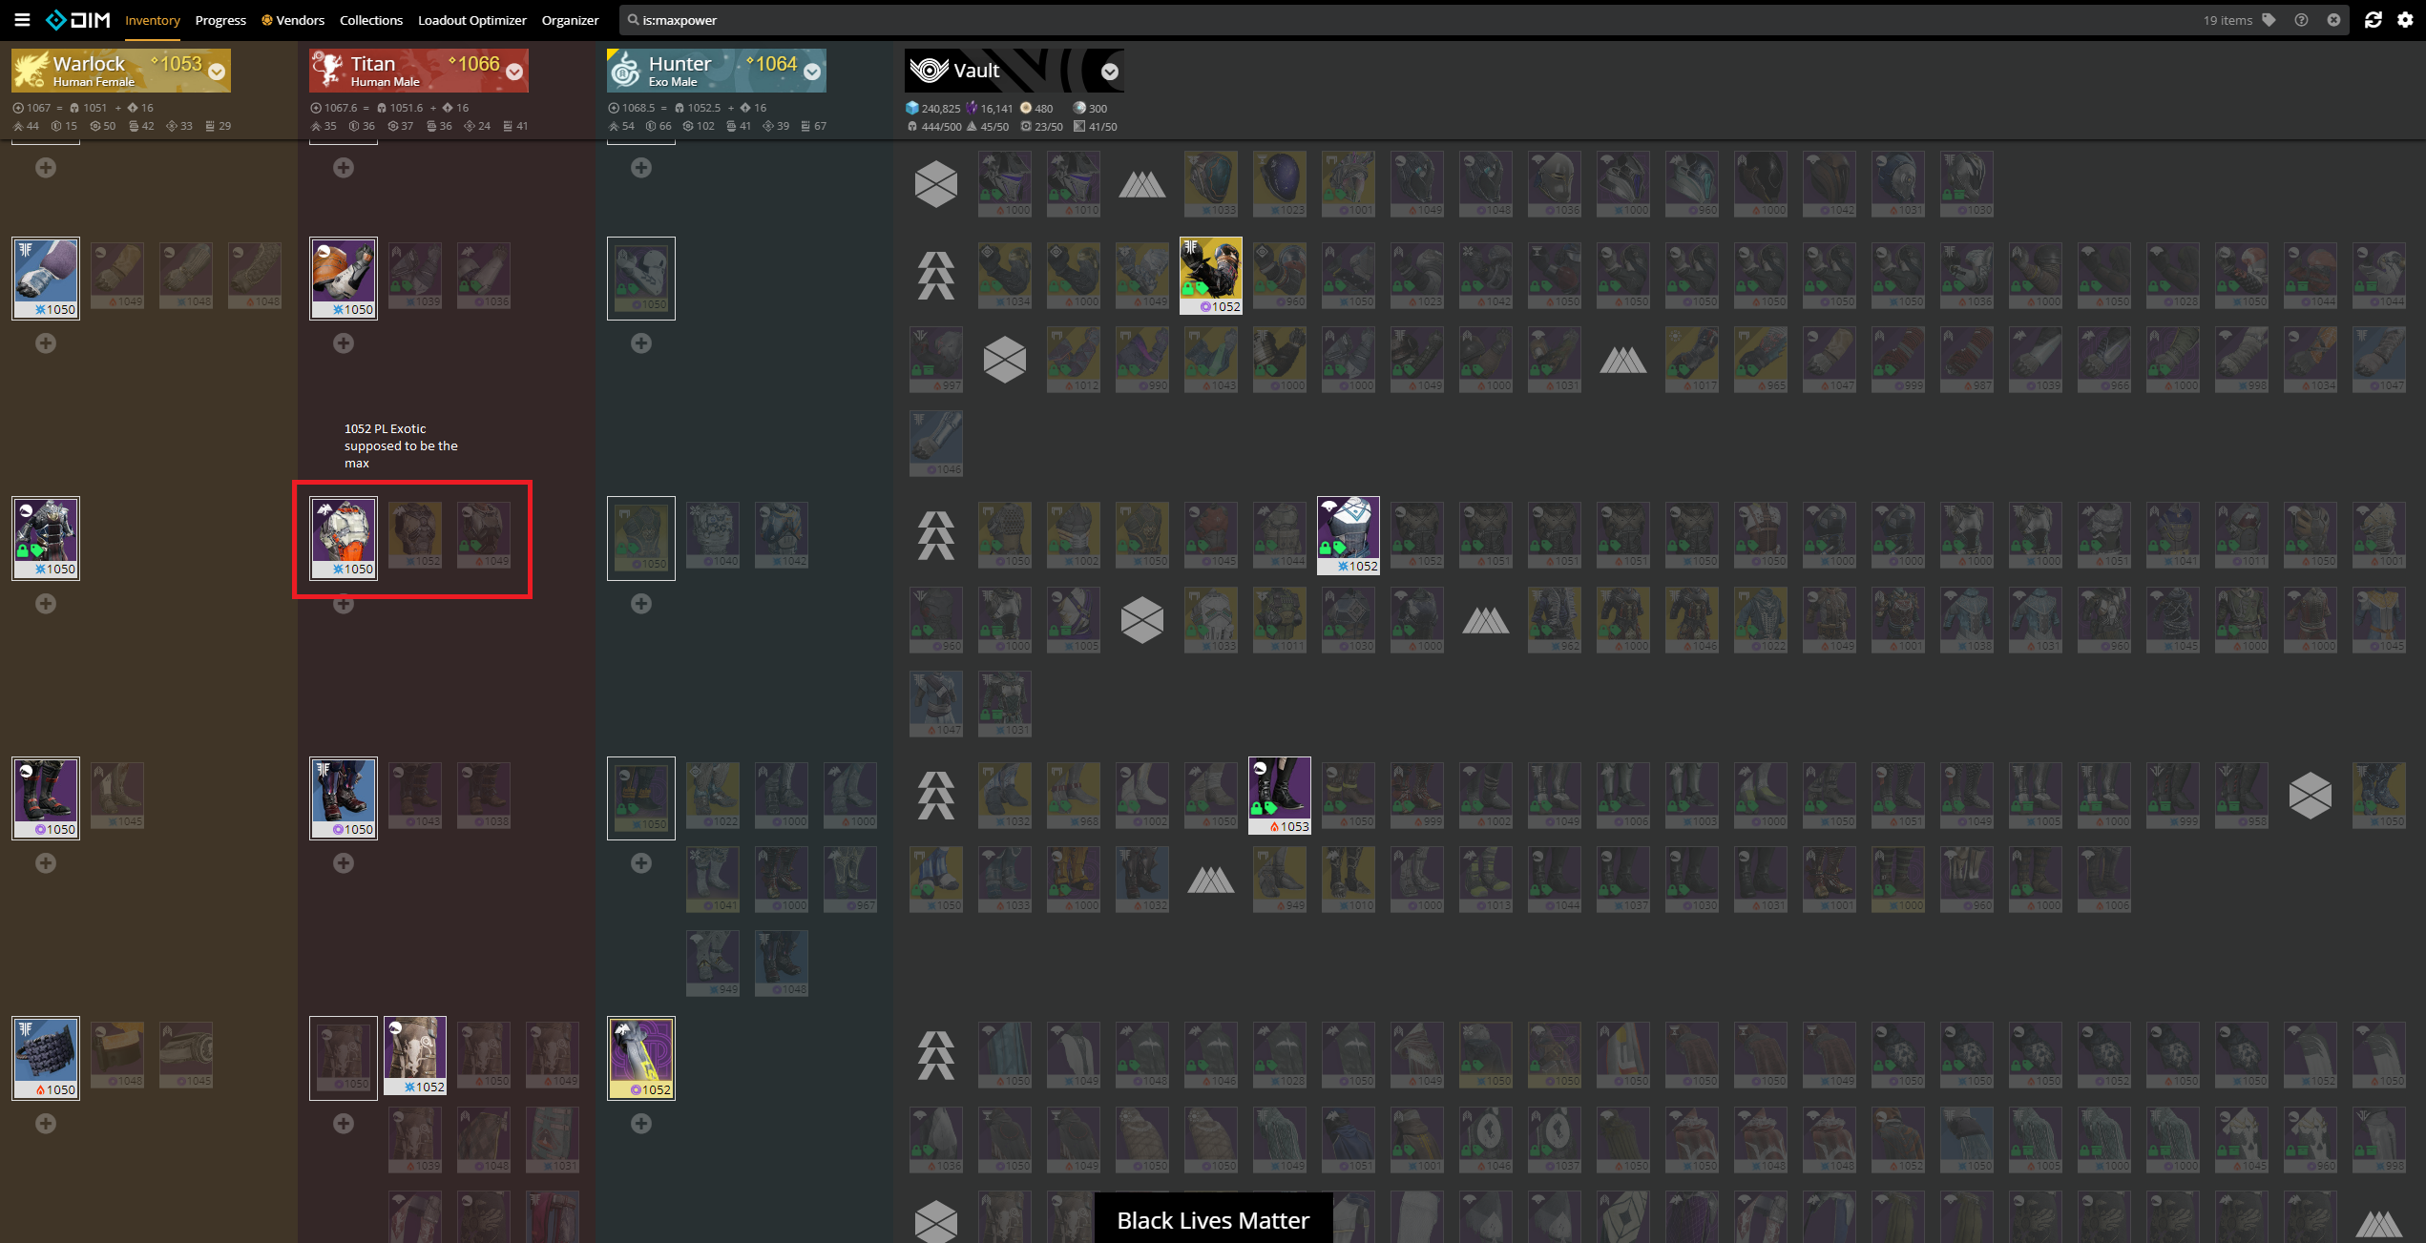The image size is (2426, 1243).
Task: Click plus button under Hunter's equipped boots
Action: click(641, 863)
